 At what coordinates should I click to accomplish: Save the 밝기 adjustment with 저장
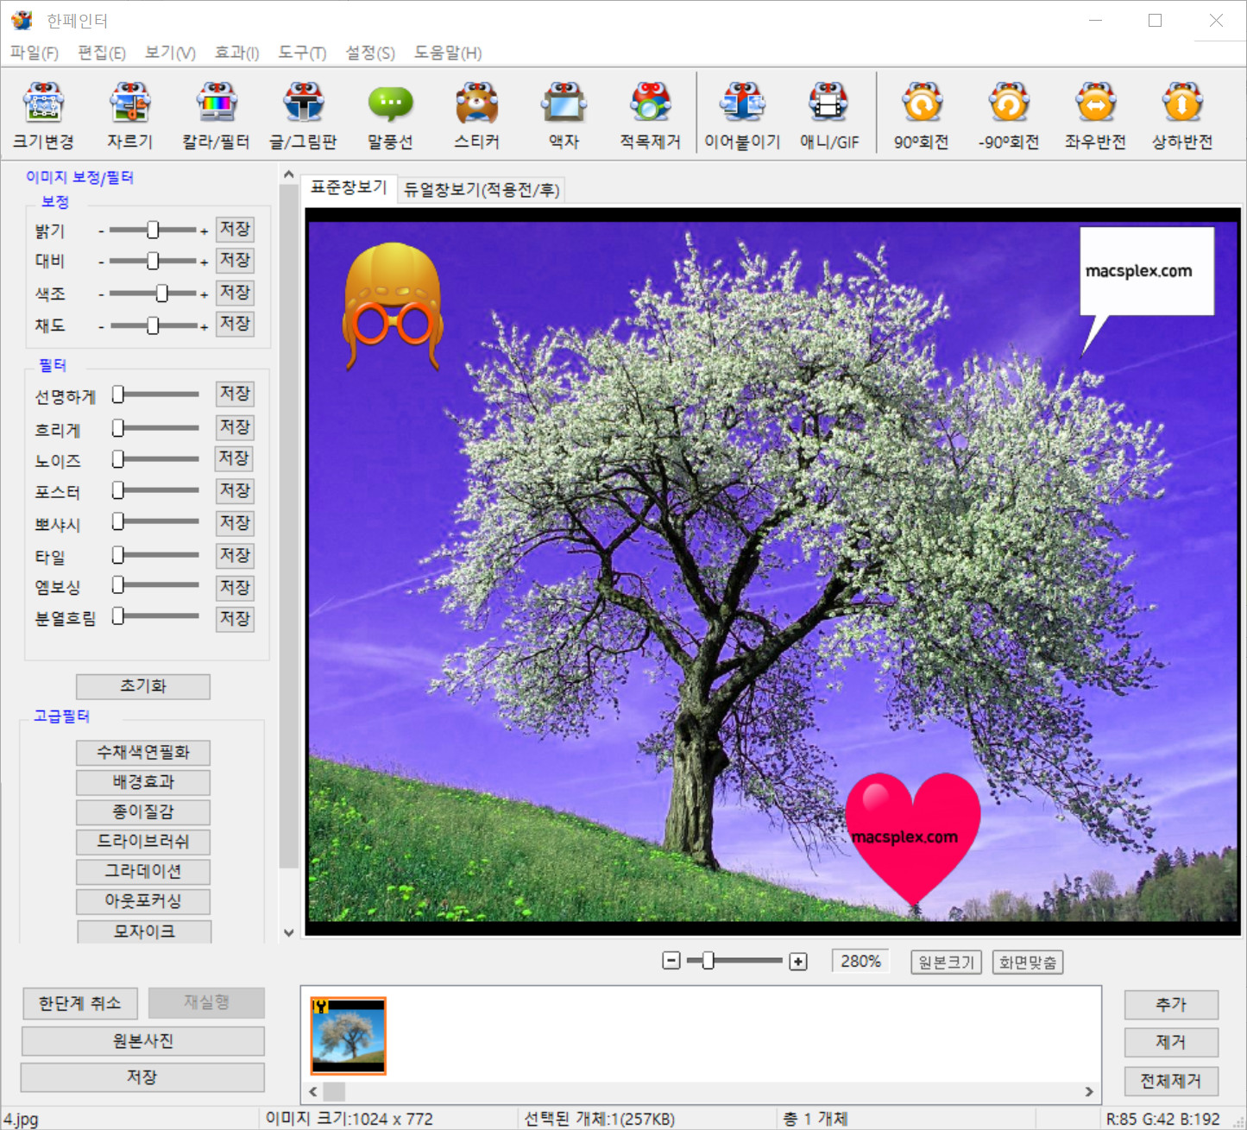pyautogui.click(x=235, y=229)
